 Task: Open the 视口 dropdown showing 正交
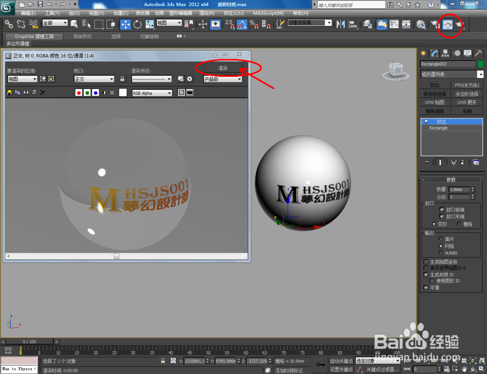[94, 79]
